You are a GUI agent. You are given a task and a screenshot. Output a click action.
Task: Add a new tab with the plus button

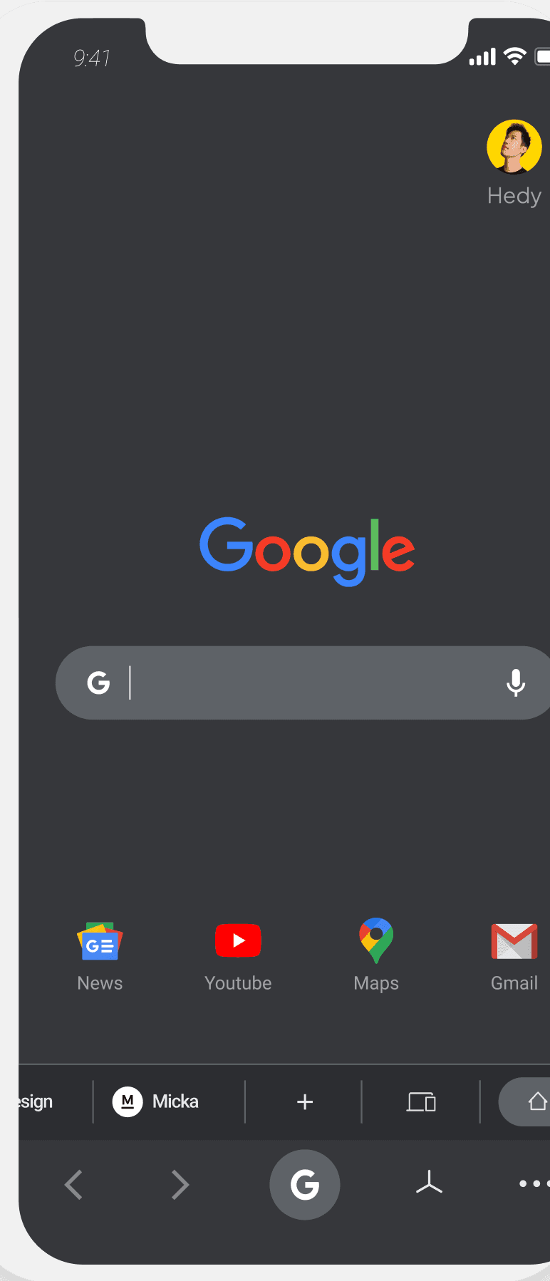(x=305, y=1101)
